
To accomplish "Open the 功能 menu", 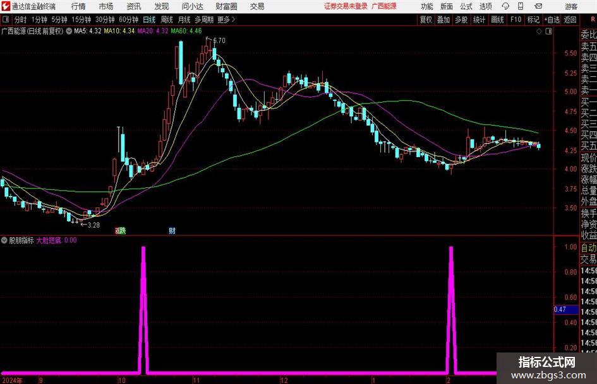I will click(427, 6).
